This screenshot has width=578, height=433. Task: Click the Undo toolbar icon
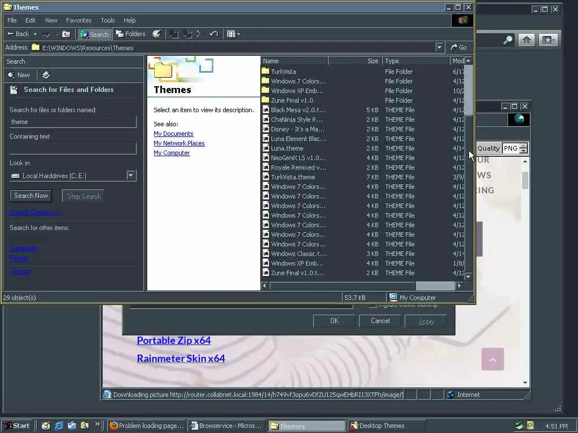tap(214, 34)
